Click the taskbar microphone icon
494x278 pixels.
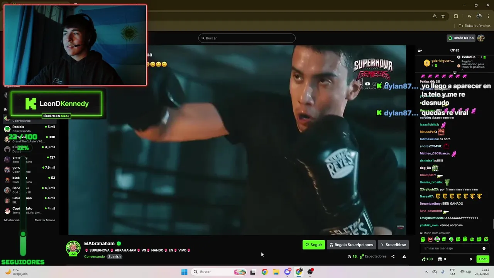443,272
